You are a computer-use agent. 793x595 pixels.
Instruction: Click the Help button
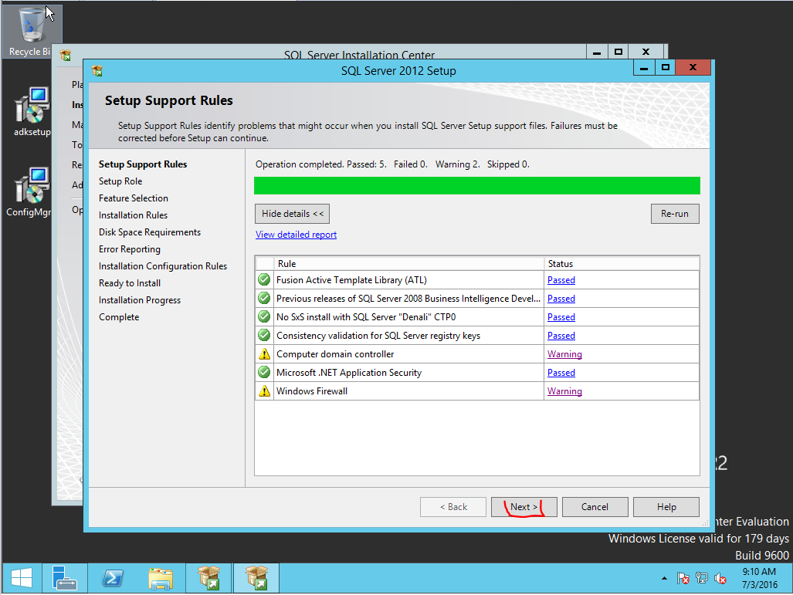pyautogui.click(x=666, y=506)
